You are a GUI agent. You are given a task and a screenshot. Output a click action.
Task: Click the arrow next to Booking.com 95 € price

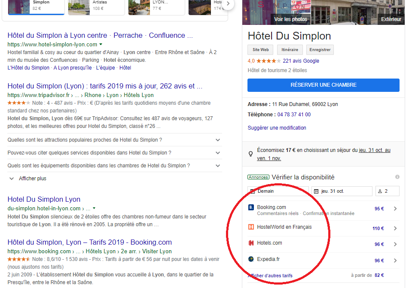point(395,209)
